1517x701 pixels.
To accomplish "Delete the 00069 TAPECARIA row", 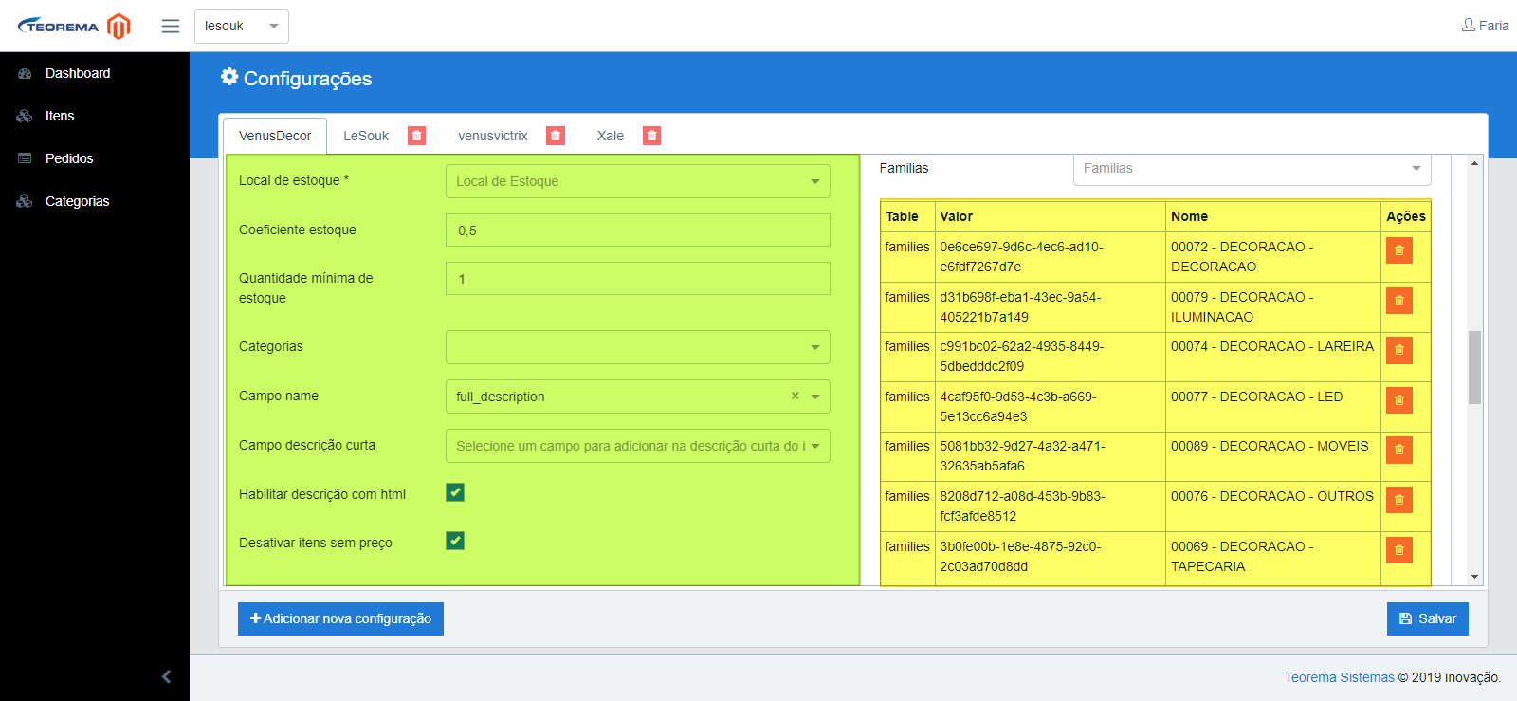I will (x=1399, y=550).
